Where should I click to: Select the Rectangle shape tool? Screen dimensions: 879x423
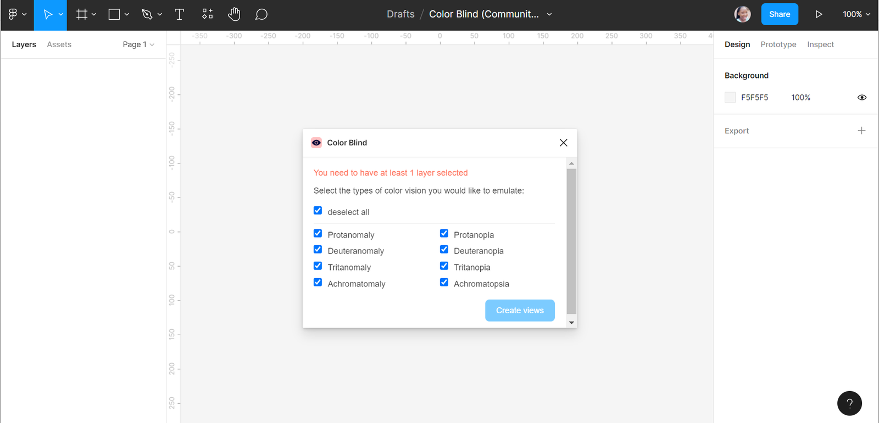point(114,14)
